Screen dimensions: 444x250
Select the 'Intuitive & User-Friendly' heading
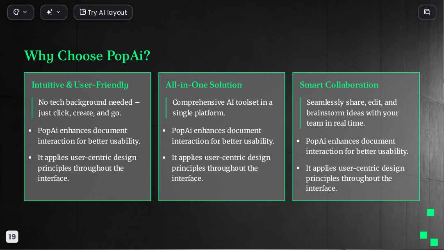click(80, 85)
